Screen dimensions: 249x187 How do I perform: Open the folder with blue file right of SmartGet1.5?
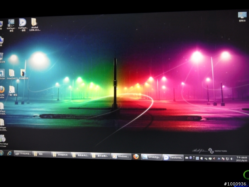pos(23,74)
